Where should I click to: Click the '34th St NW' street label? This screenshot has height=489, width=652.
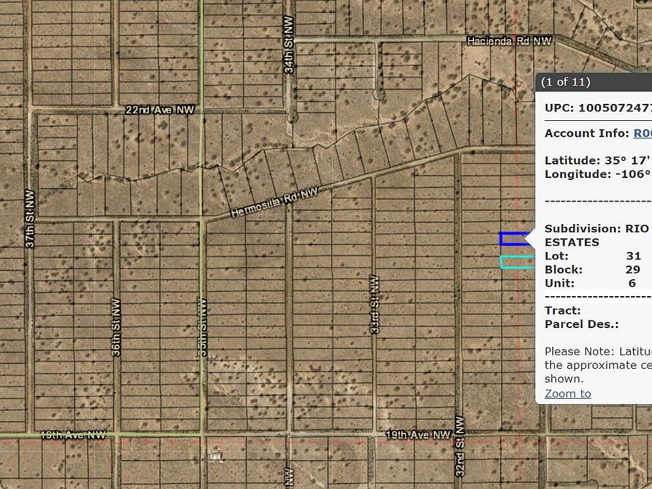pyautogui.click(x=289, y=45)
